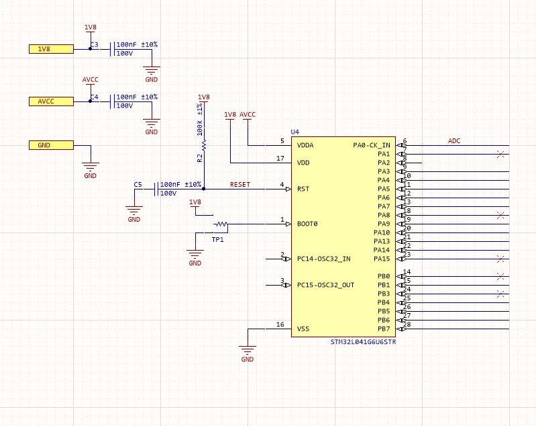Image resolution: width=536 pixels, height=426 pixels.
Task: Click the GND symbol connected to C5
Action: (134, 210)
